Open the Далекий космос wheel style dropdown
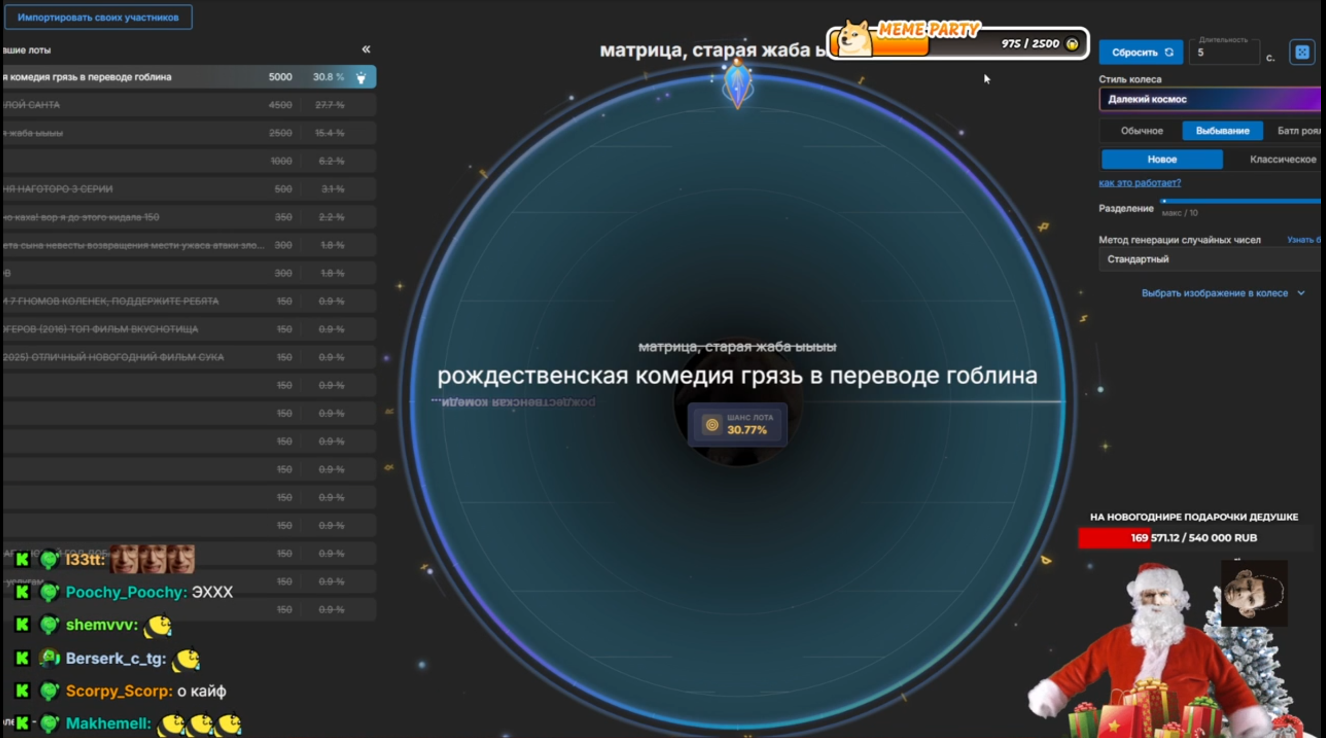 pos(1210,99)
